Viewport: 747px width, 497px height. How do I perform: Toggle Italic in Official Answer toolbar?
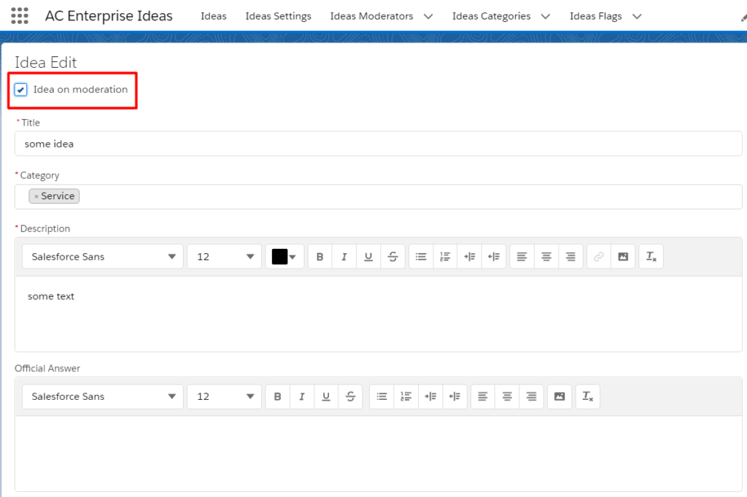click(302, 396)
